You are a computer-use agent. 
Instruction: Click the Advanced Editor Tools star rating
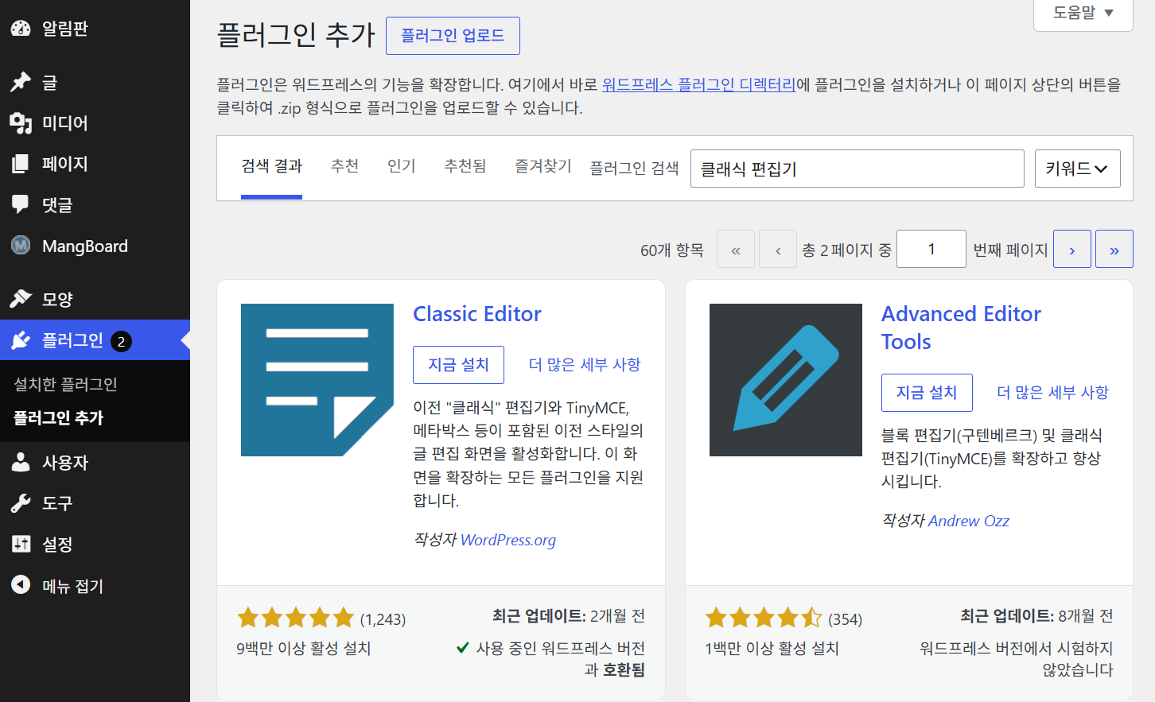pos(764,618)
